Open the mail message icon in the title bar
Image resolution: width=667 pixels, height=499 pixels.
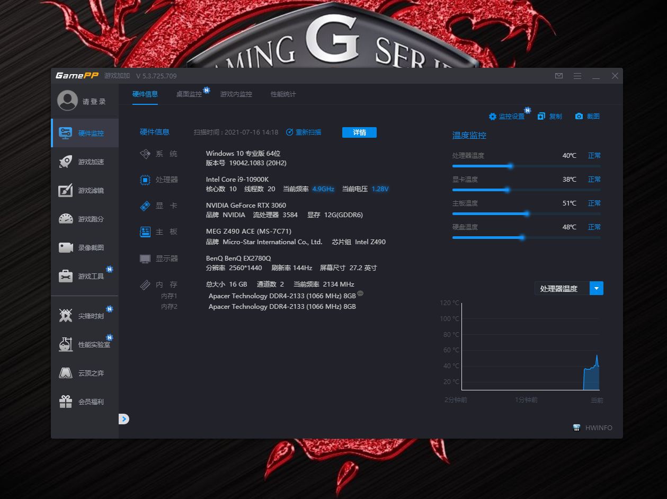tap(559, 76)
